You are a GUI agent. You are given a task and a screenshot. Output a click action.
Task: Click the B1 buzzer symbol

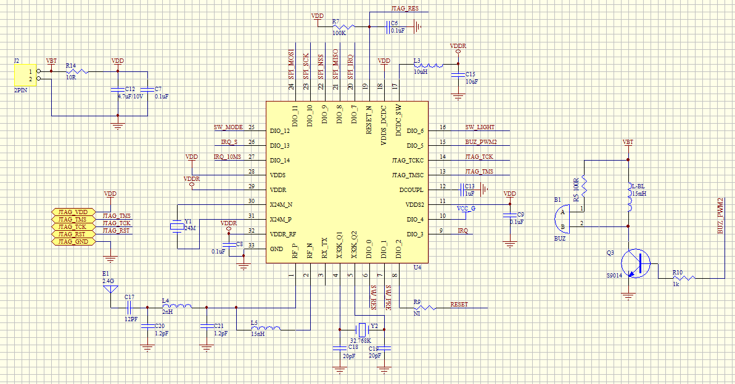[562, 220]
